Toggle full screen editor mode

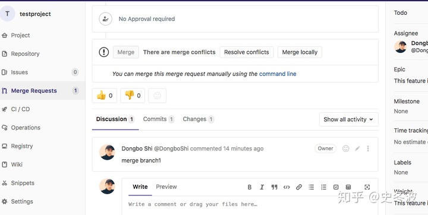pos(367,187)
